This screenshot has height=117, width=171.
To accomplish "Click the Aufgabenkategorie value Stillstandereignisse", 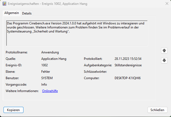I will [128, 65].
